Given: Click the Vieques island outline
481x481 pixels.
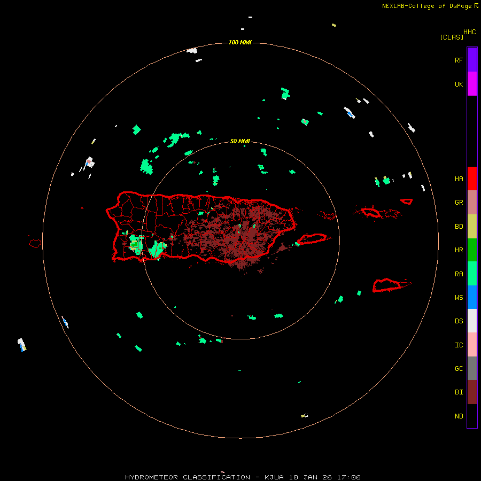Looking at the screenshot, I should [312, 239].
